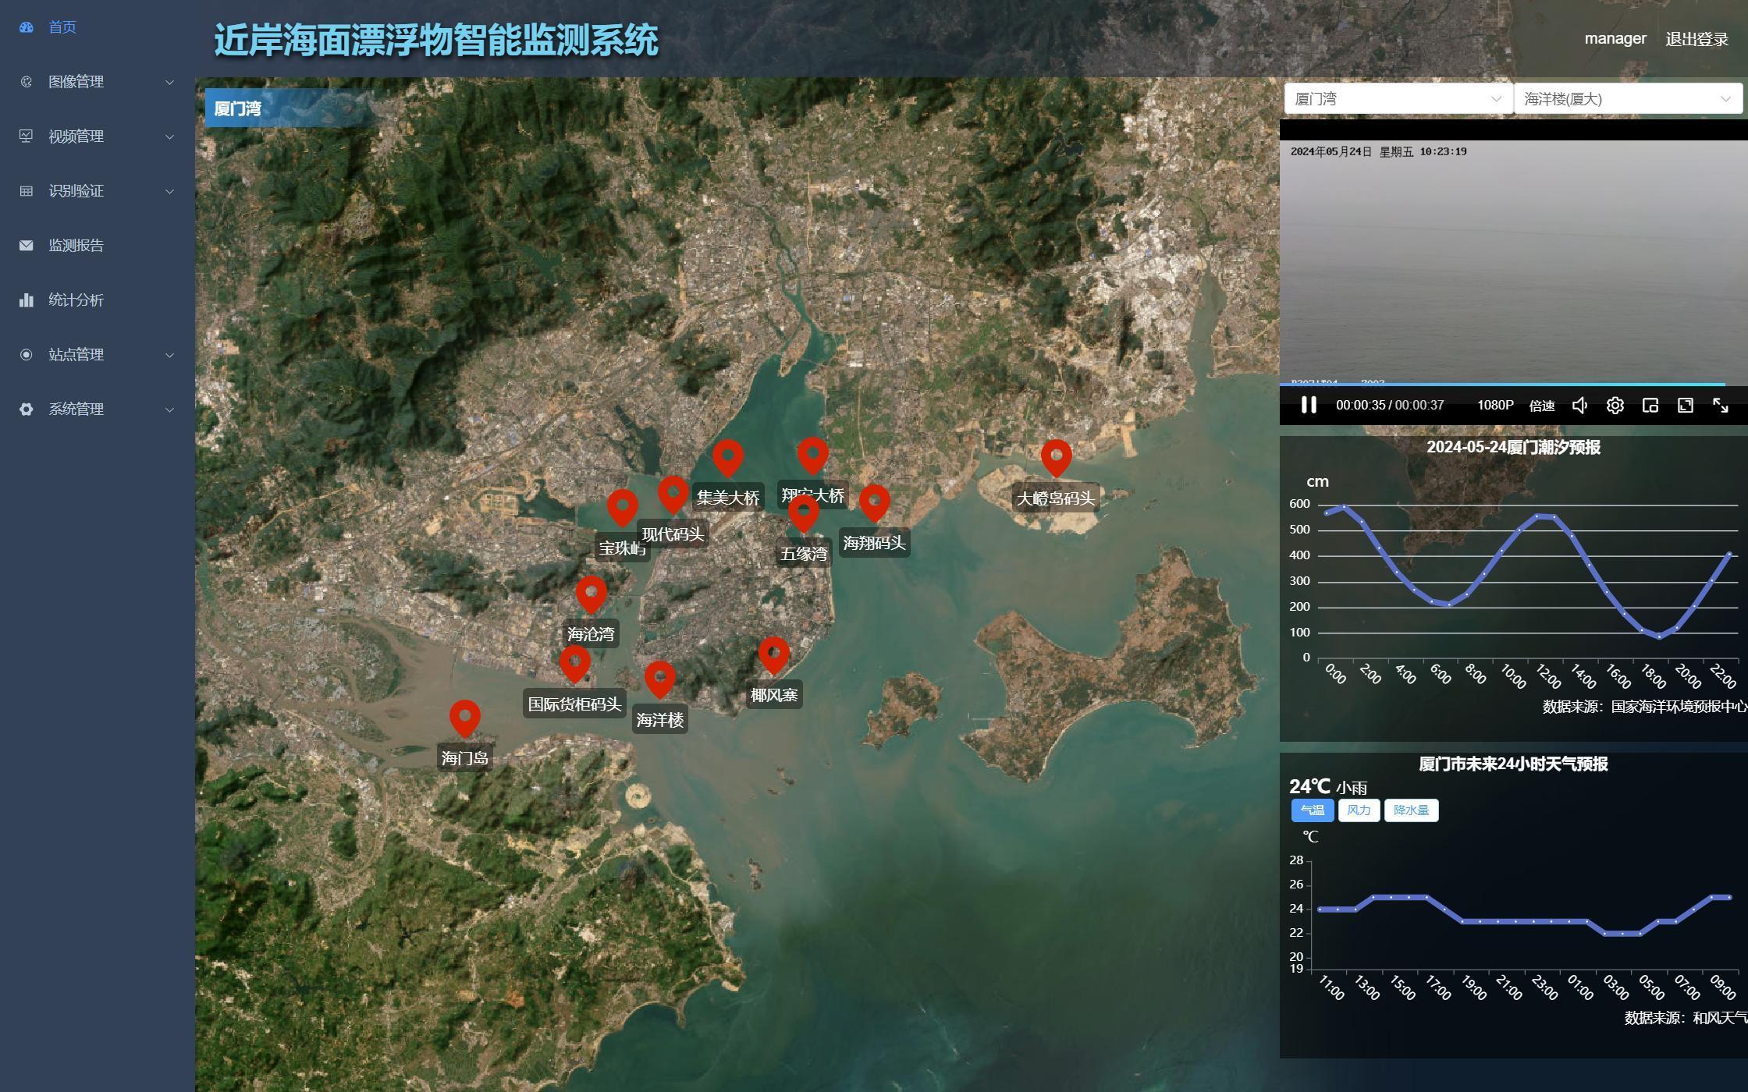The image size is (1748, 1092).
Task: Open the 监测报告 menu item
Action: 76,246
